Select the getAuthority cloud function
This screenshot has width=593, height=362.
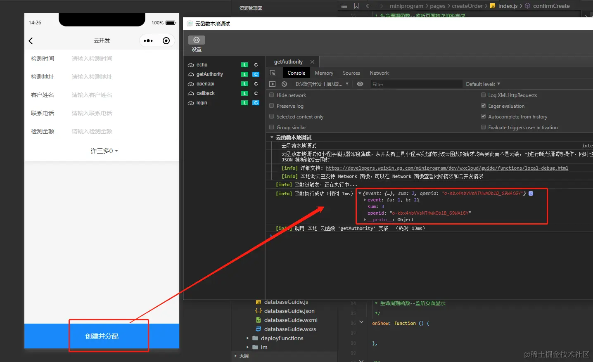(209, 74)
